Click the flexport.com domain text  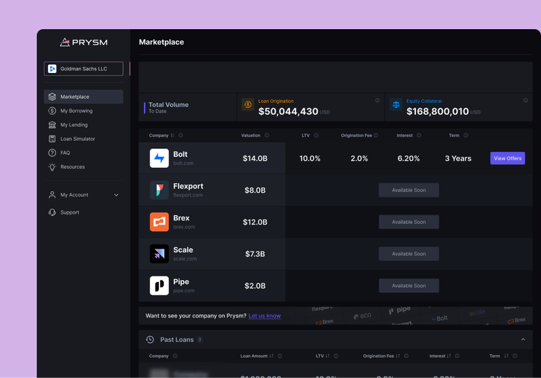click(x=188, y=195)
